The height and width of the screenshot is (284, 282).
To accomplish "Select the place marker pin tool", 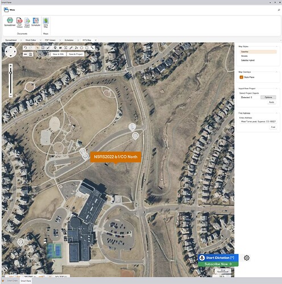I will (x=55, y=48).
